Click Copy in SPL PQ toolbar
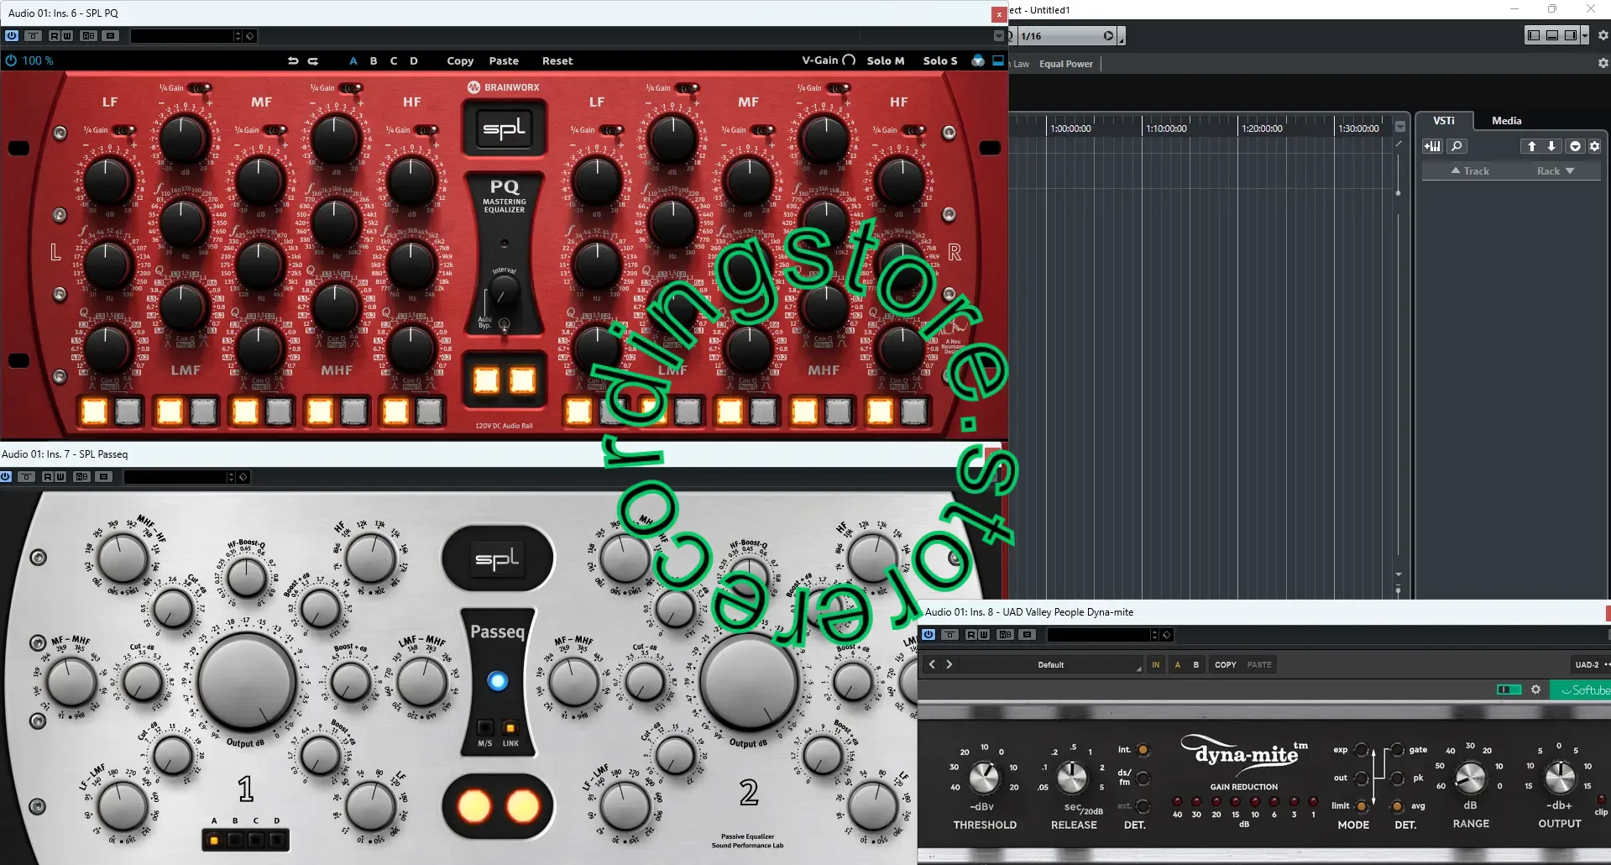This screenshot has height=865, width=1611. (x=460, y=60)
